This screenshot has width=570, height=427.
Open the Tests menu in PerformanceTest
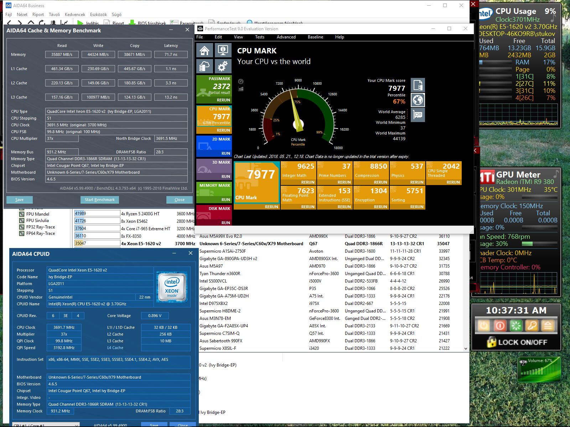click(x=260, y=37)
